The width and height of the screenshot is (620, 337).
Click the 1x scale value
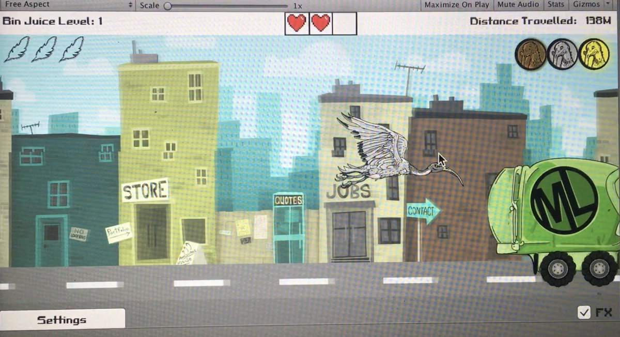click(x=298, y=6)
